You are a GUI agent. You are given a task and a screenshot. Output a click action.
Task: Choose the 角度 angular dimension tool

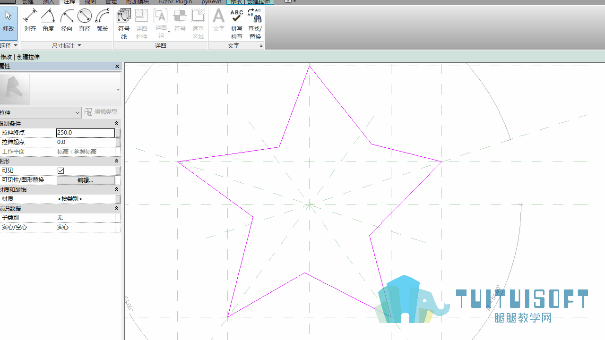coord(48,21)
